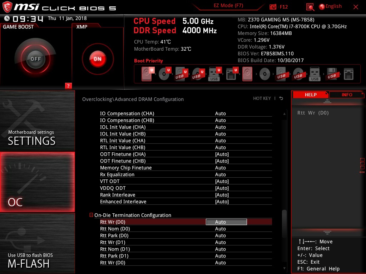Collapse On-Die Termination Configuration section
This screenshot has height=274, width=366.
[91, 215]
